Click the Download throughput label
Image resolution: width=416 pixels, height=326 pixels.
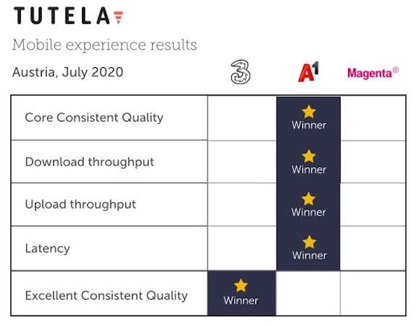pos(89,162)
